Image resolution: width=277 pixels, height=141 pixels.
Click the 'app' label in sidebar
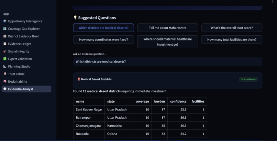[6, 14]
